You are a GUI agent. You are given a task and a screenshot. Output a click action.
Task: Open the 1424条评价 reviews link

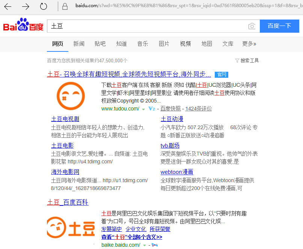pyautogui.click(x=199, y=109)
